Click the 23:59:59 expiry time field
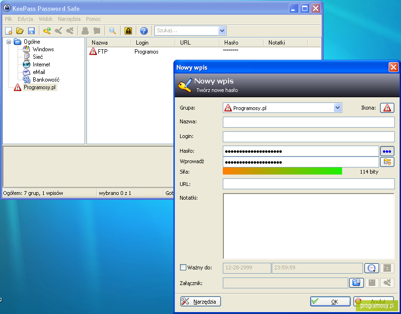Image resolution: width=401 pixels, height=314 pixels. tap(317, 268)
